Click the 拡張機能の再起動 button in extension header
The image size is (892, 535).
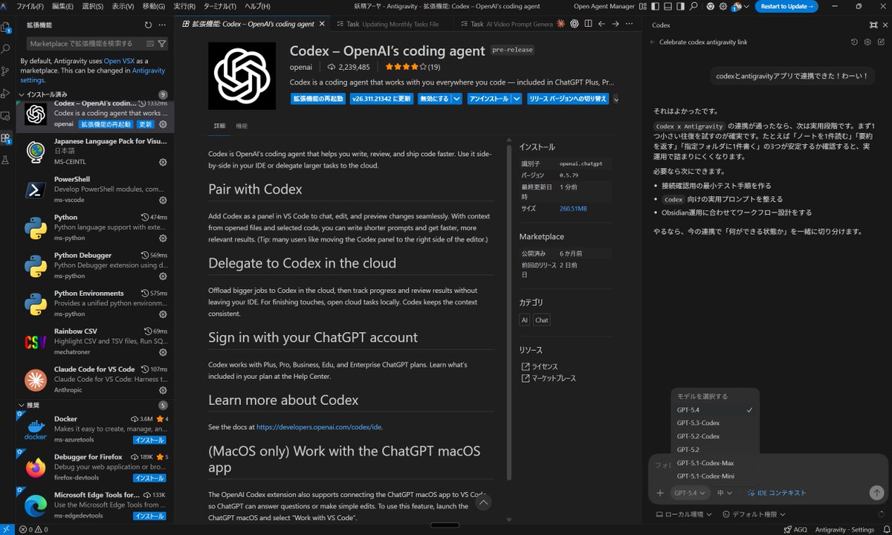(317, 98)
